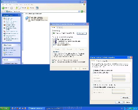Select Use the following DNS server addresses
Image resolution: width=138 pixels, height=110 pixels.
click(94, 87)
